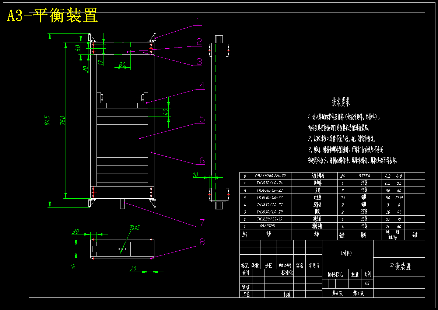This screenshot has width=438, height=310.
Task: Click the 'TKJ630/1.0-20' table cell
Action: click(270, 212)
